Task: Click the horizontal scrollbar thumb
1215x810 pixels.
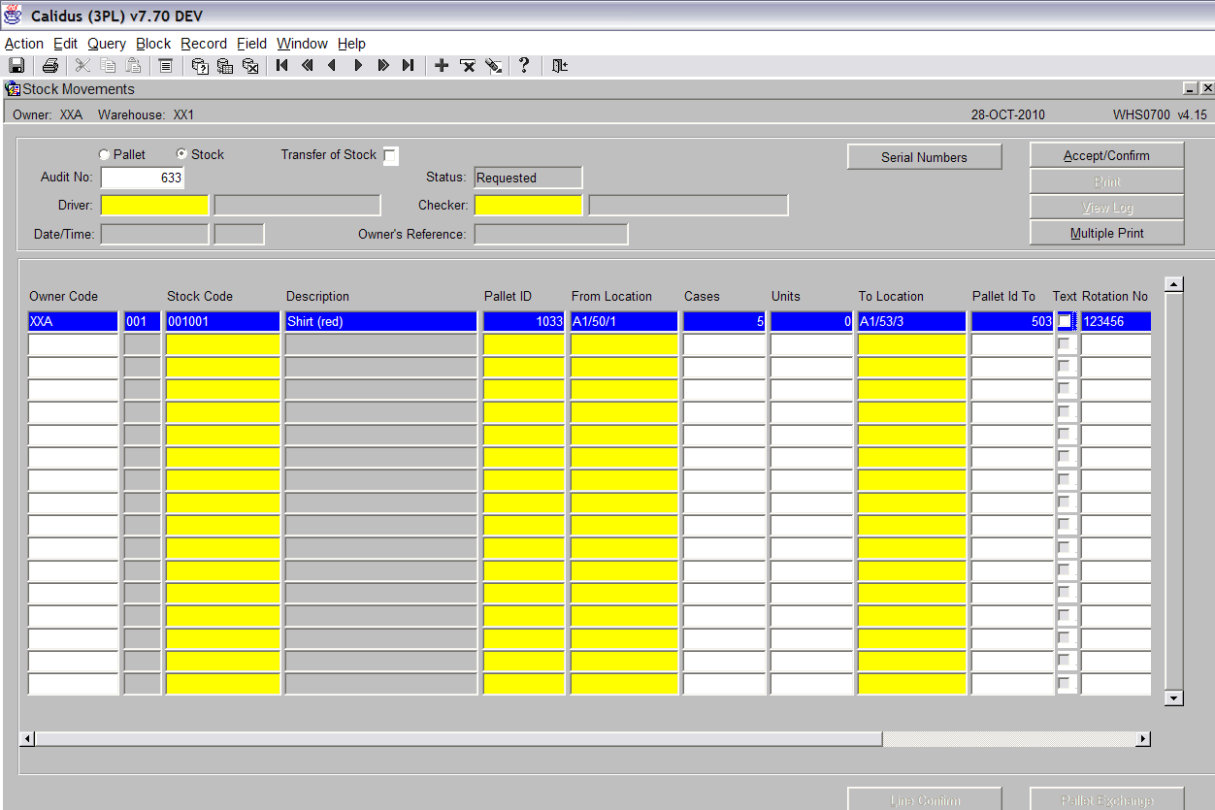Action: point(458,739)
